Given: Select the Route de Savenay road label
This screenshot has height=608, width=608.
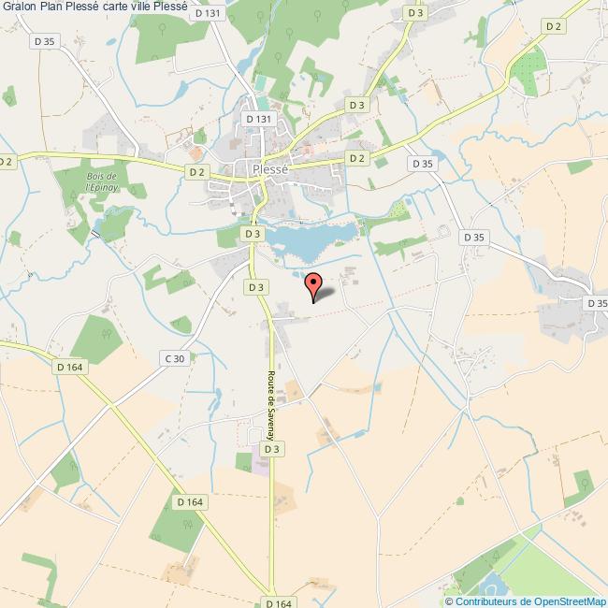Looking at the screenshot, I should tap(271, 406).
